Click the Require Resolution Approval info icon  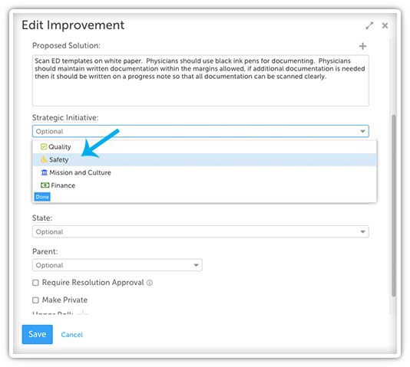tap(150, 283)
